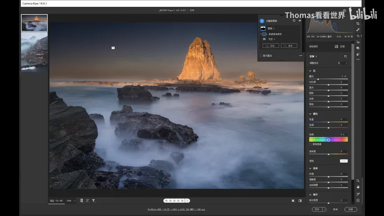384x216 pixels.
Task: Select the 新建线性渐变 component
Action: [275, 34]
